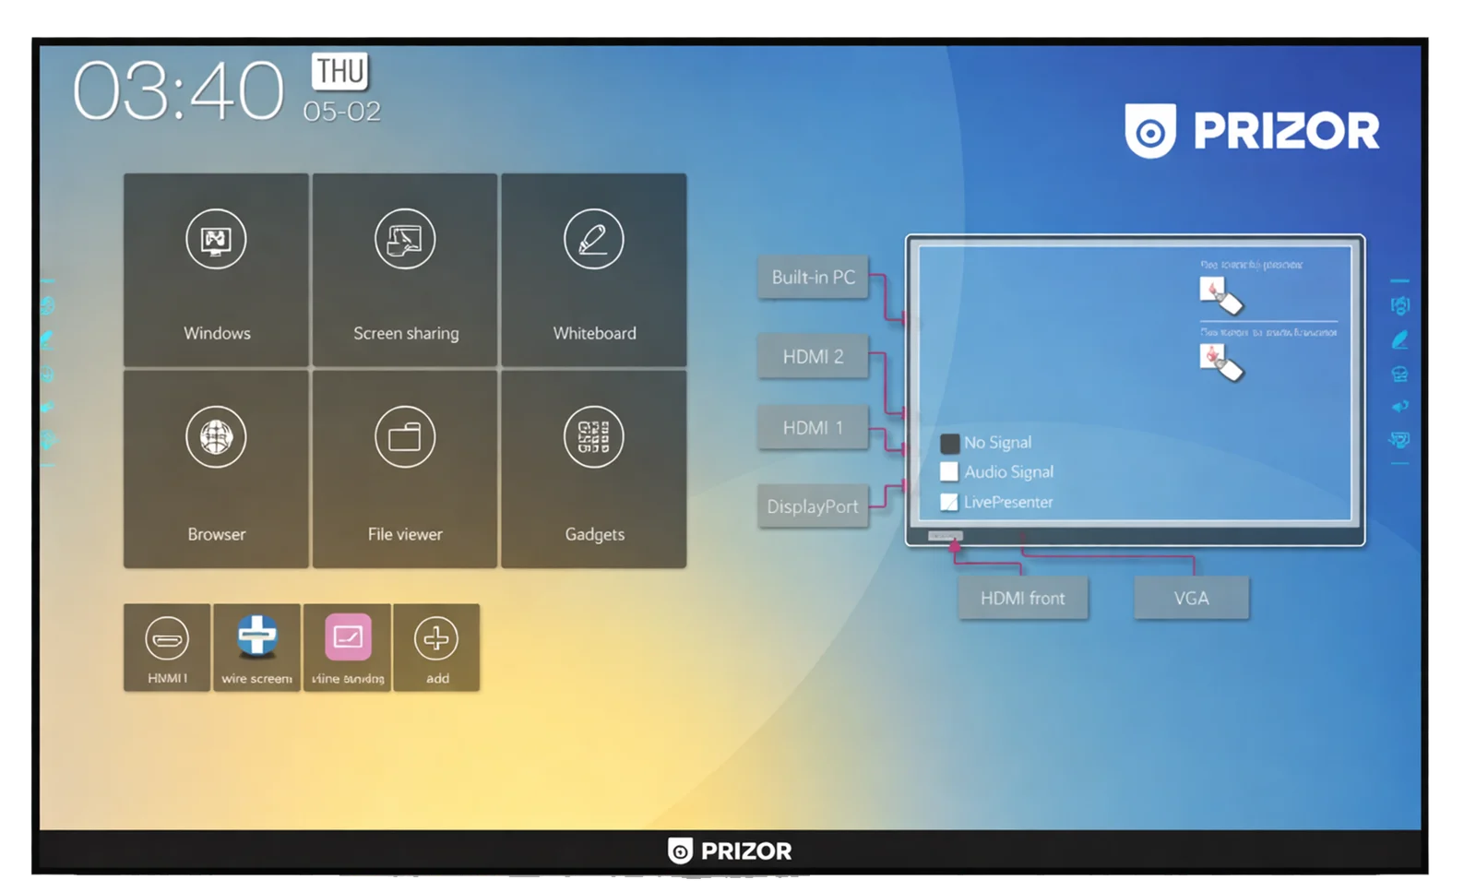Screen dimensions: 1476x892
Task: Click the Audio Signal white square
Action: pos(949,471)
